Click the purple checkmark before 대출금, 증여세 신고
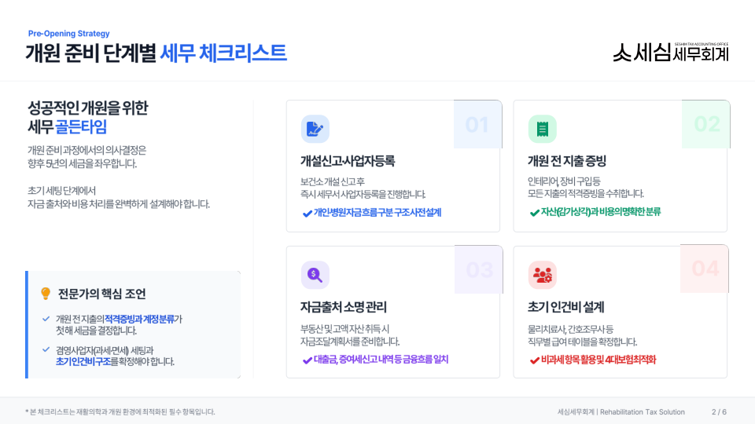 [307, 360]
